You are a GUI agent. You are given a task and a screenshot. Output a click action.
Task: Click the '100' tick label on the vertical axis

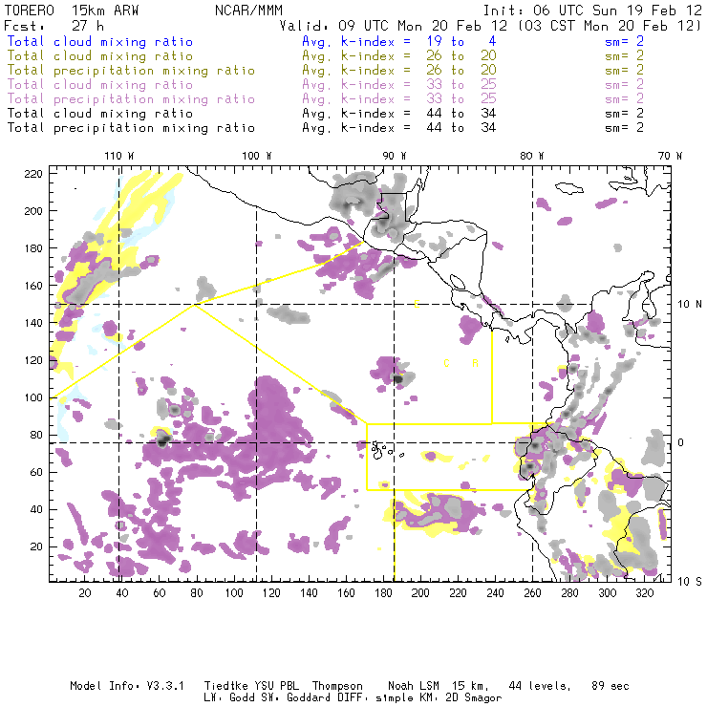33,397
